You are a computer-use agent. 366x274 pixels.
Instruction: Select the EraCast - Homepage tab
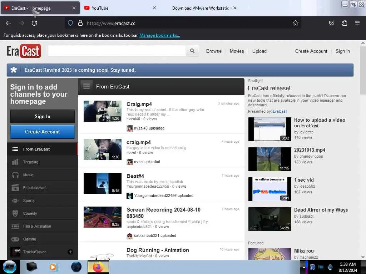click(x=40, y=8)
